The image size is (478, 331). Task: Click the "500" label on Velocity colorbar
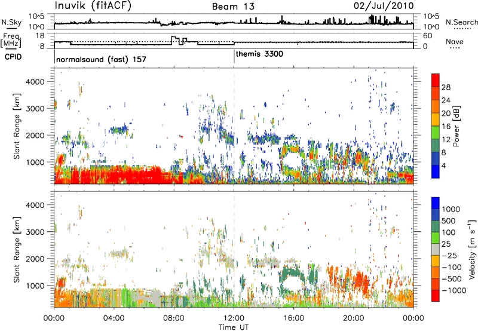point(449,221)
